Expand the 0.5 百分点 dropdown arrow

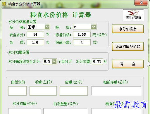coord(54,61)
